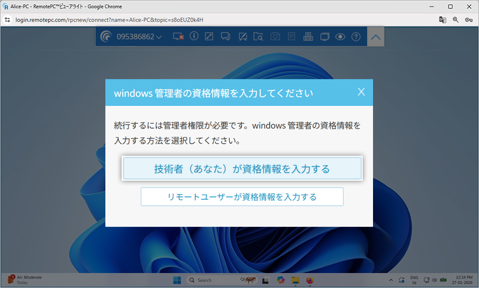
Task: Open the Air: Moderate weather widget
Action: coord(25,280)
